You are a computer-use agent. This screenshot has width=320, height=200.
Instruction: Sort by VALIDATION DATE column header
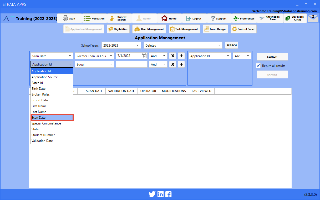point(121,91)
